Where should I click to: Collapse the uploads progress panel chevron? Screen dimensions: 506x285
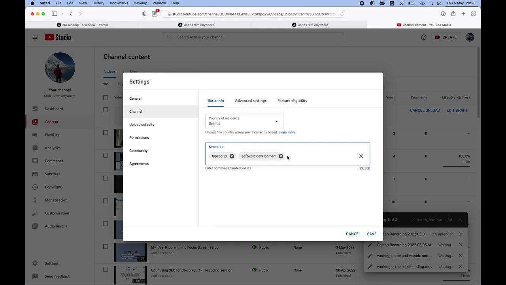click(x=460, y=220)
